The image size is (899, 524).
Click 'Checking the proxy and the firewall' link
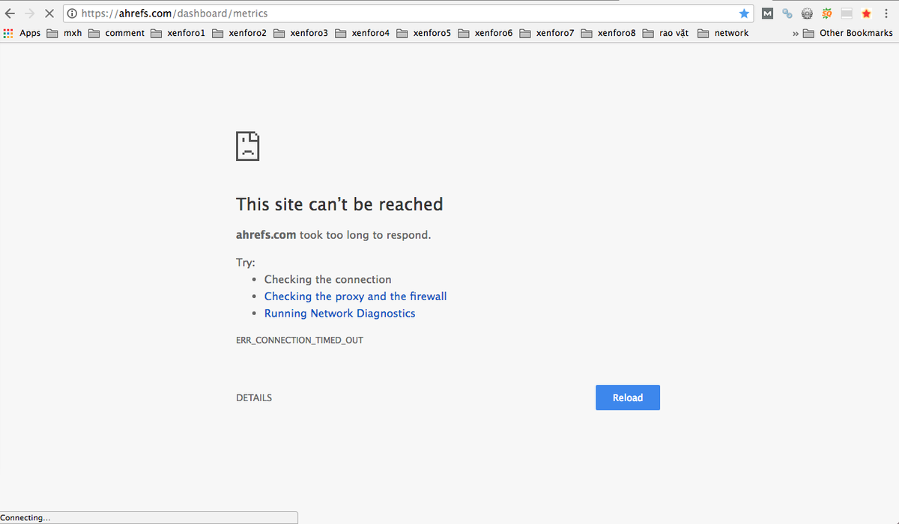click(355, 296)
